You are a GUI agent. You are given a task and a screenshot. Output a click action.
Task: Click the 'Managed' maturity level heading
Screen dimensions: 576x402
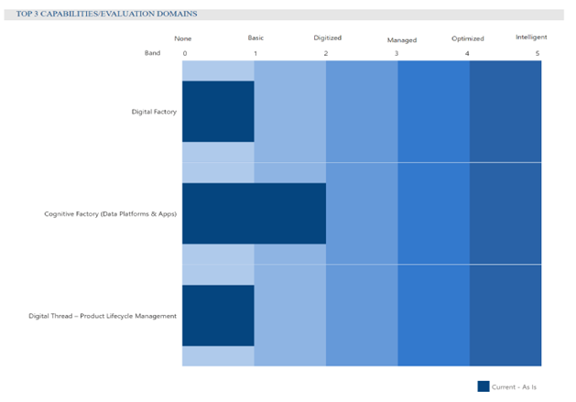pyautogui.click(x=402, y=40)
